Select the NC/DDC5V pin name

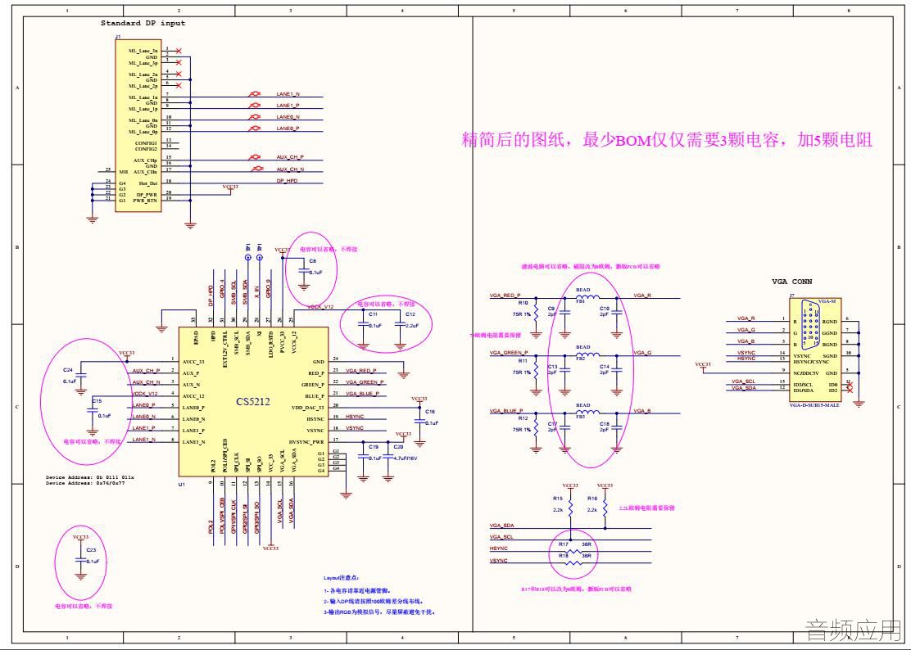[806, 373]
